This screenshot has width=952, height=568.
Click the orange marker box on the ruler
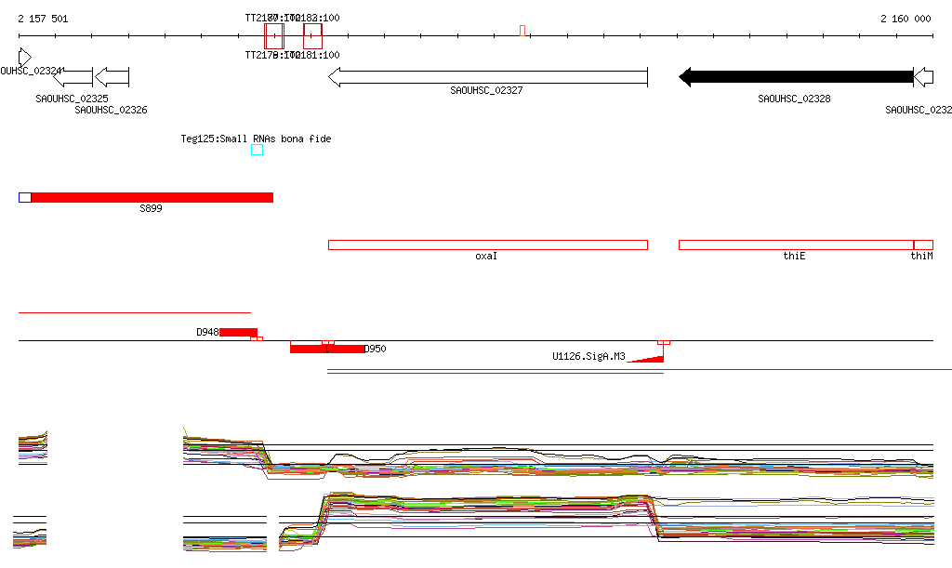click(x=522, y=31)
